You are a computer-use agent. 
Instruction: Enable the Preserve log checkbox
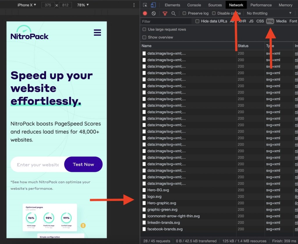pyautogui.click(x=184, y=13)
